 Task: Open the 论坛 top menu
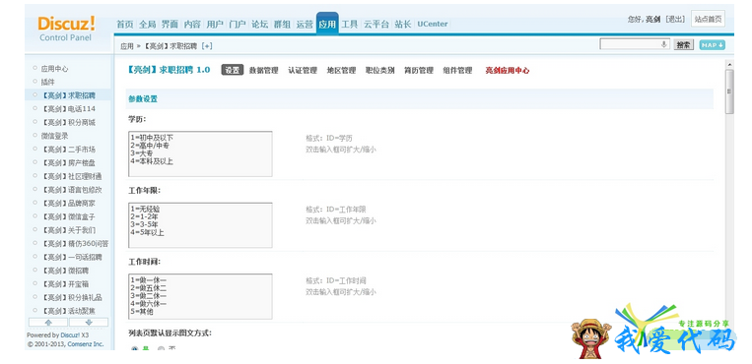[260, 24]
